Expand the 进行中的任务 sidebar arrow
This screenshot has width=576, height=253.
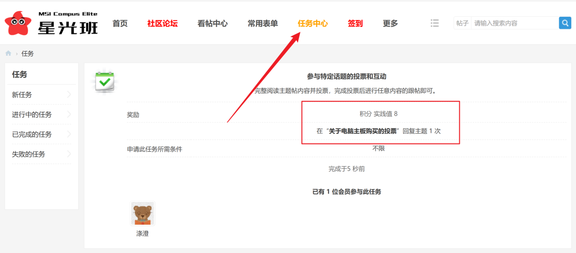[x=69, y=114]
